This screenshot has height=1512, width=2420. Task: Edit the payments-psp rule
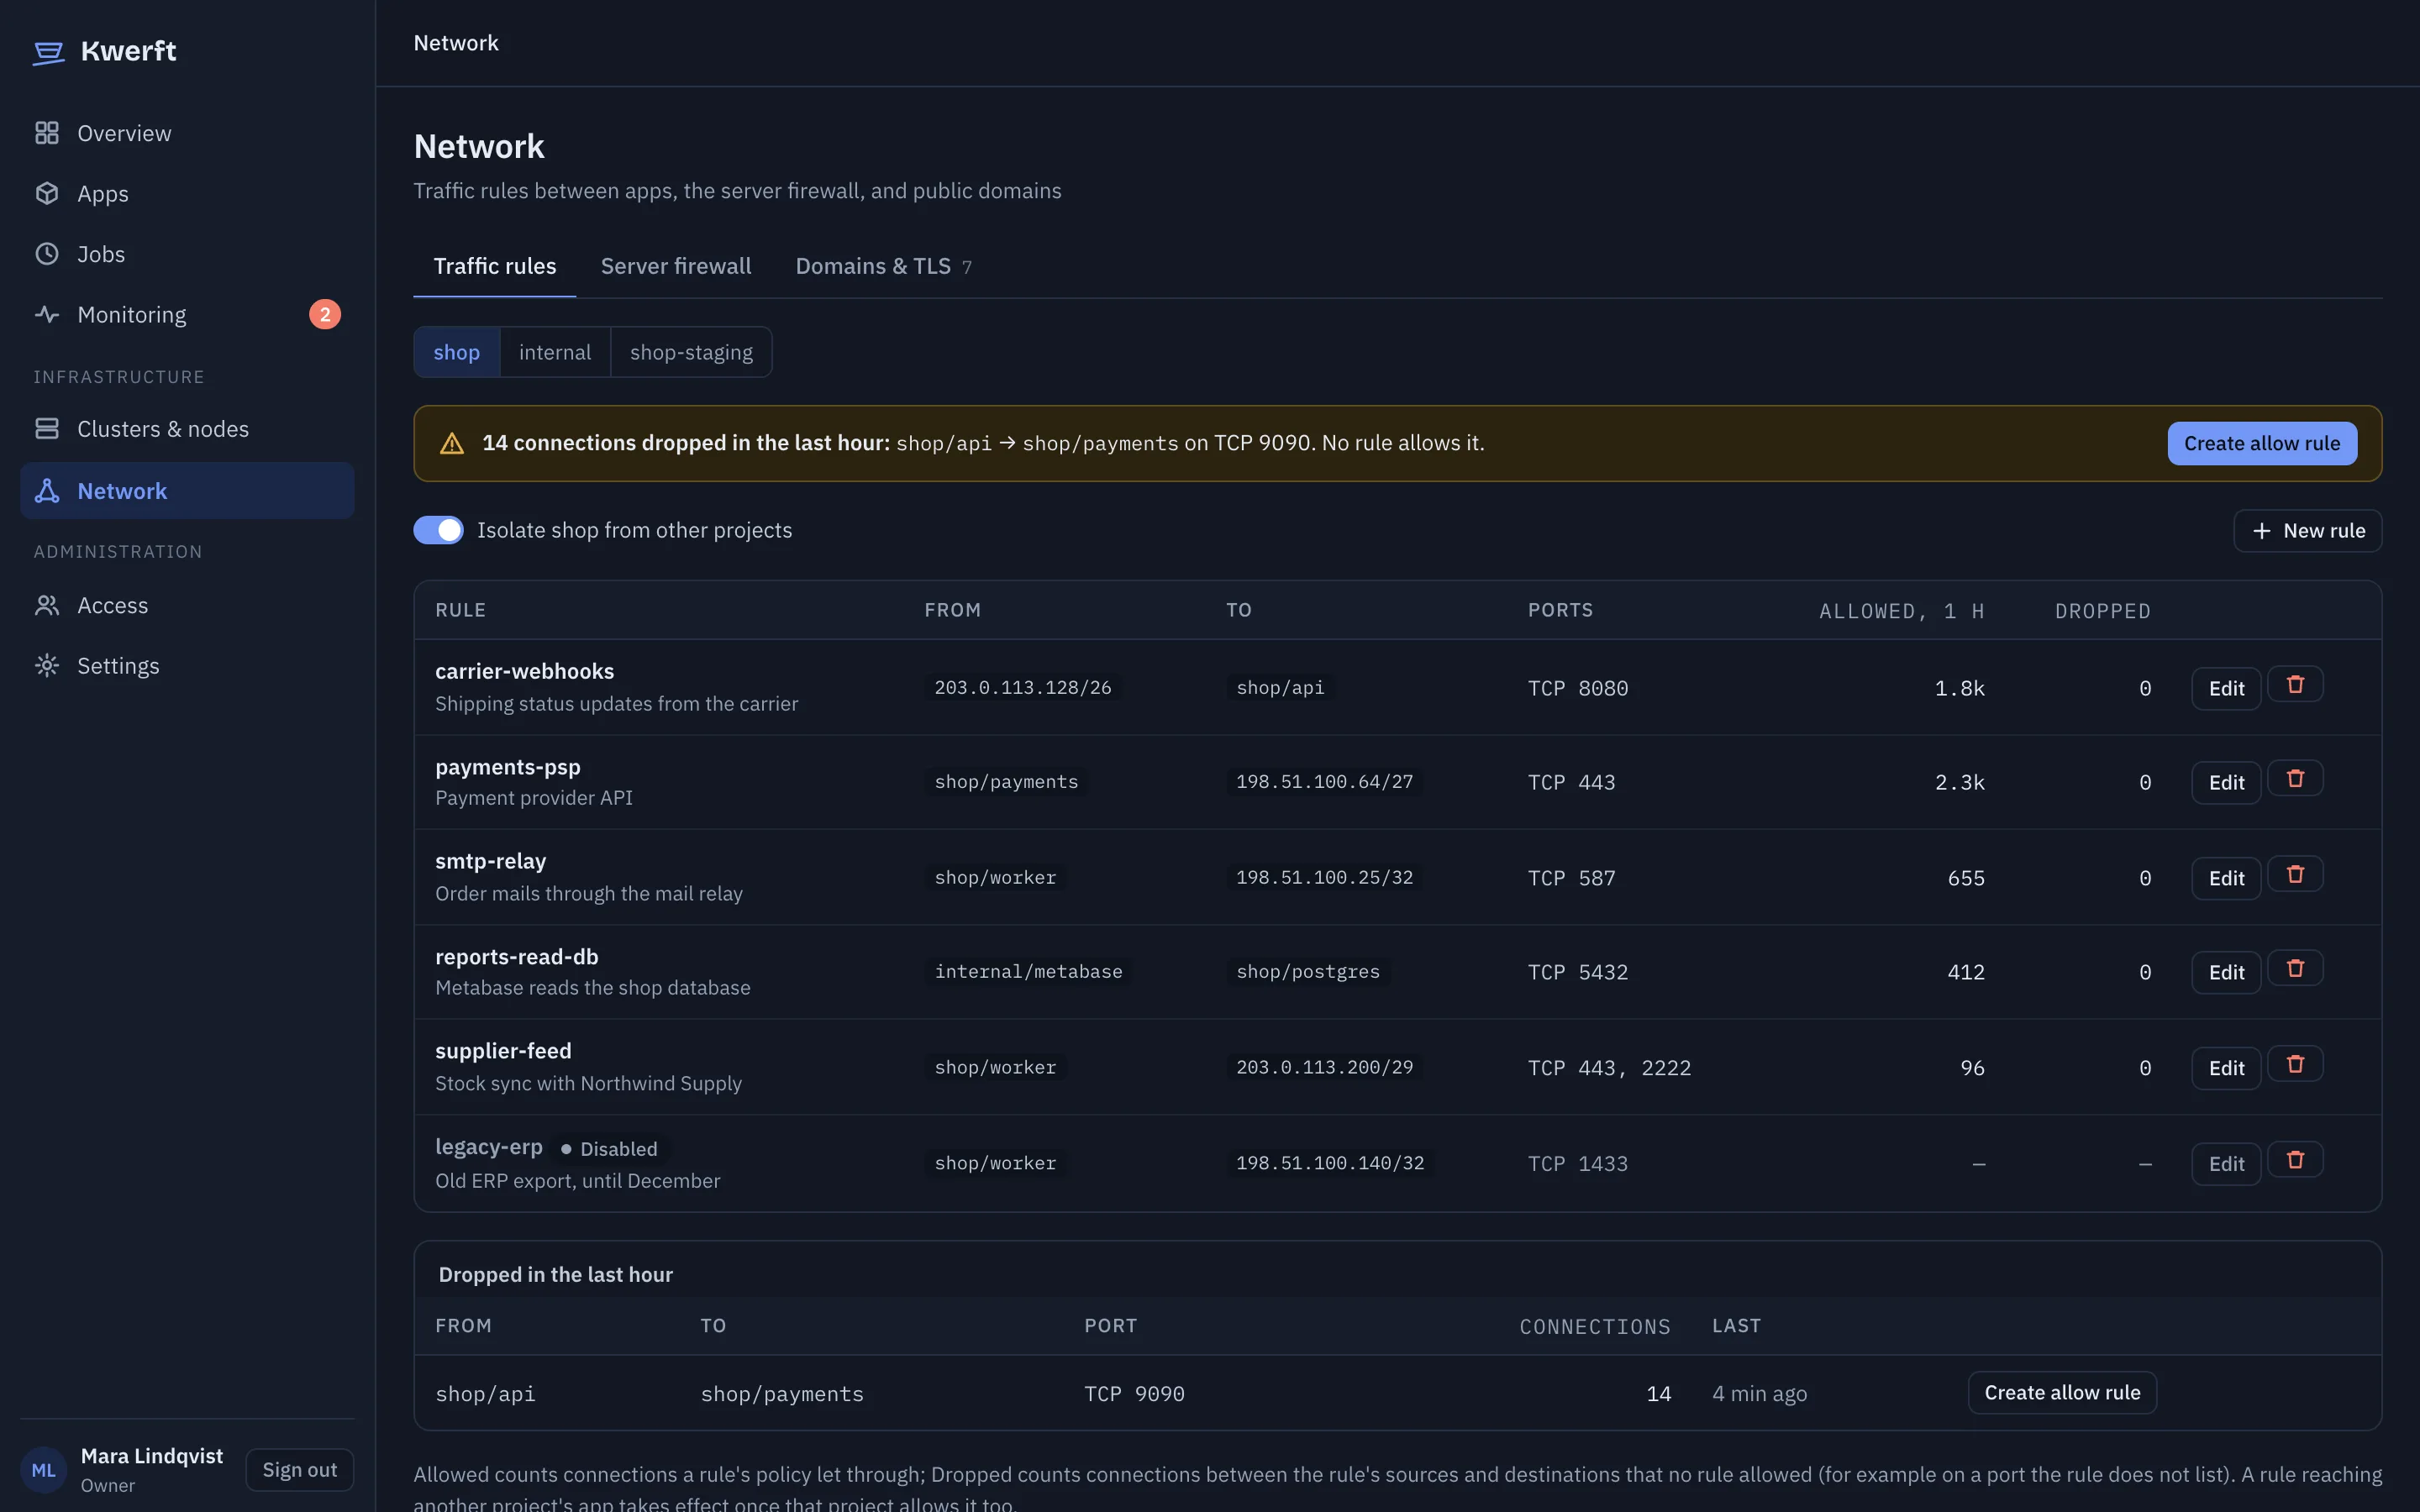(2226, 783)
